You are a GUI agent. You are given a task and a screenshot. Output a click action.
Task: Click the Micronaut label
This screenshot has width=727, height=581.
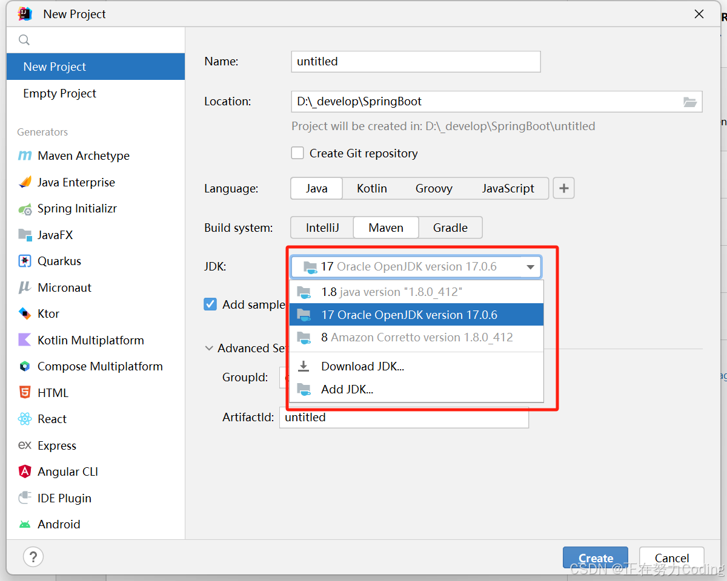(64, 287)
